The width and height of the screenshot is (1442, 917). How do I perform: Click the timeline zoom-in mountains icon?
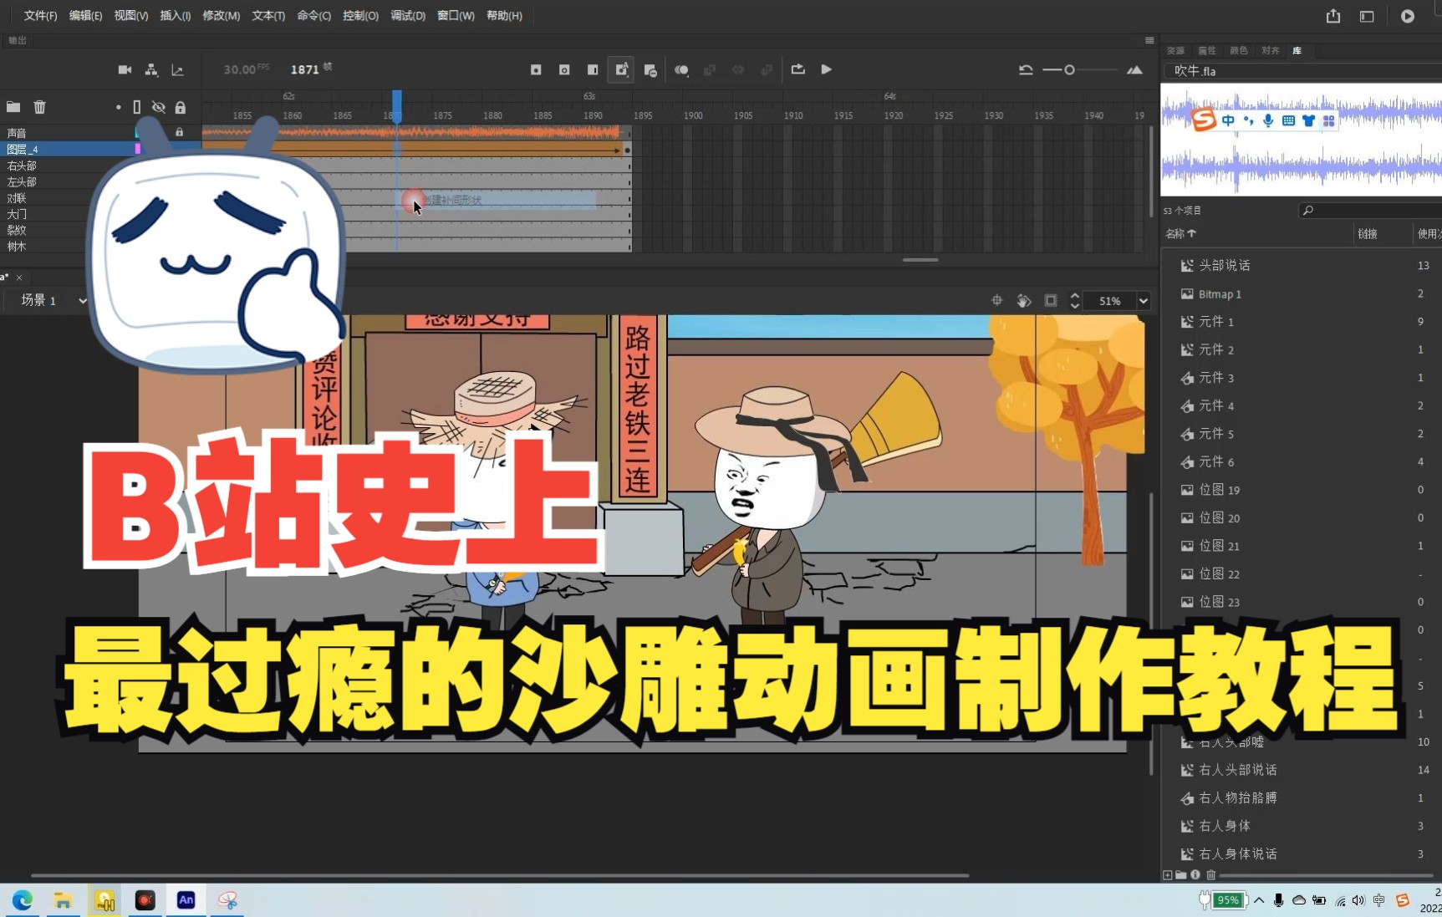tap(1134, 69)
